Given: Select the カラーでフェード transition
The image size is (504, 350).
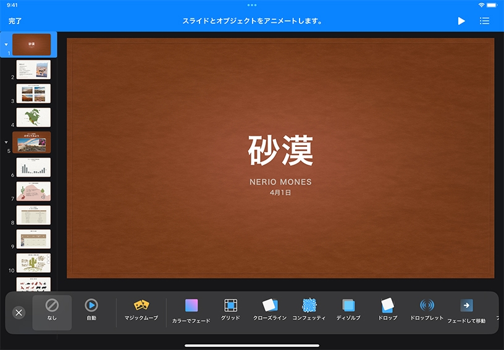Looking at the screenshot, I should click(191, 311).
